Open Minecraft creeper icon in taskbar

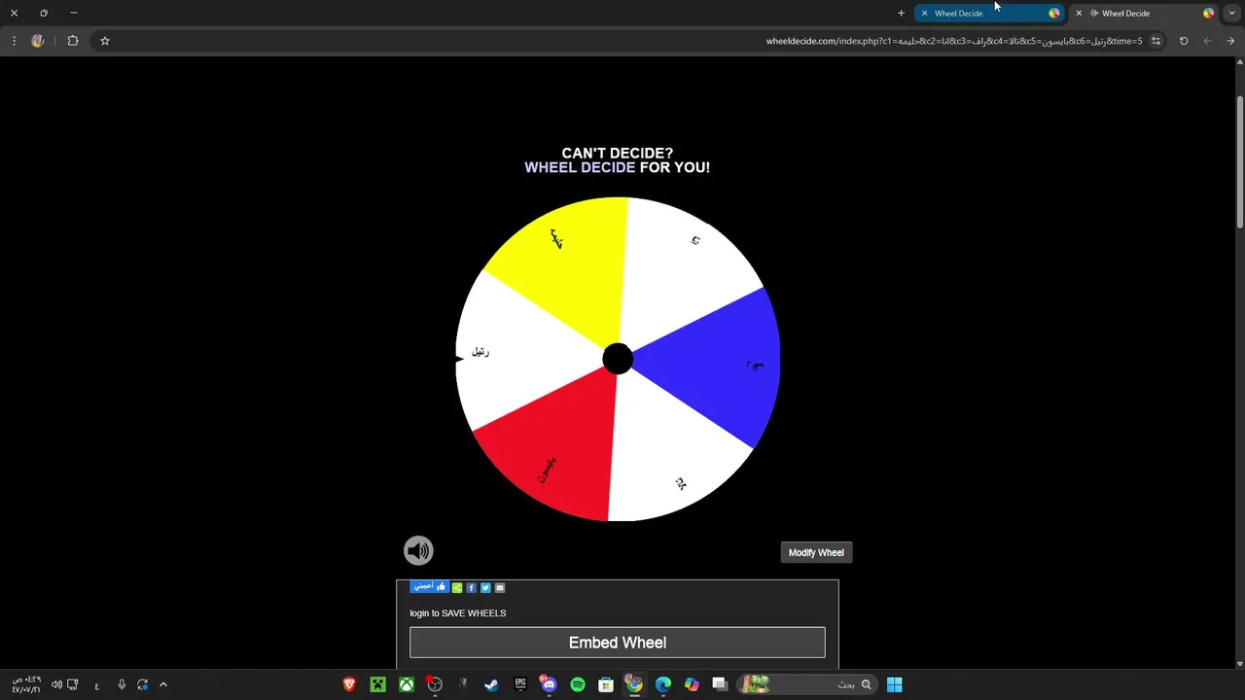(x=378, y=684)
